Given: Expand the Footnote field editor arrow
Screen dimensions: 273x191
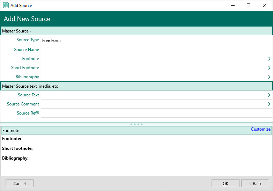Looking at the screenshot, I should point(269,59).
